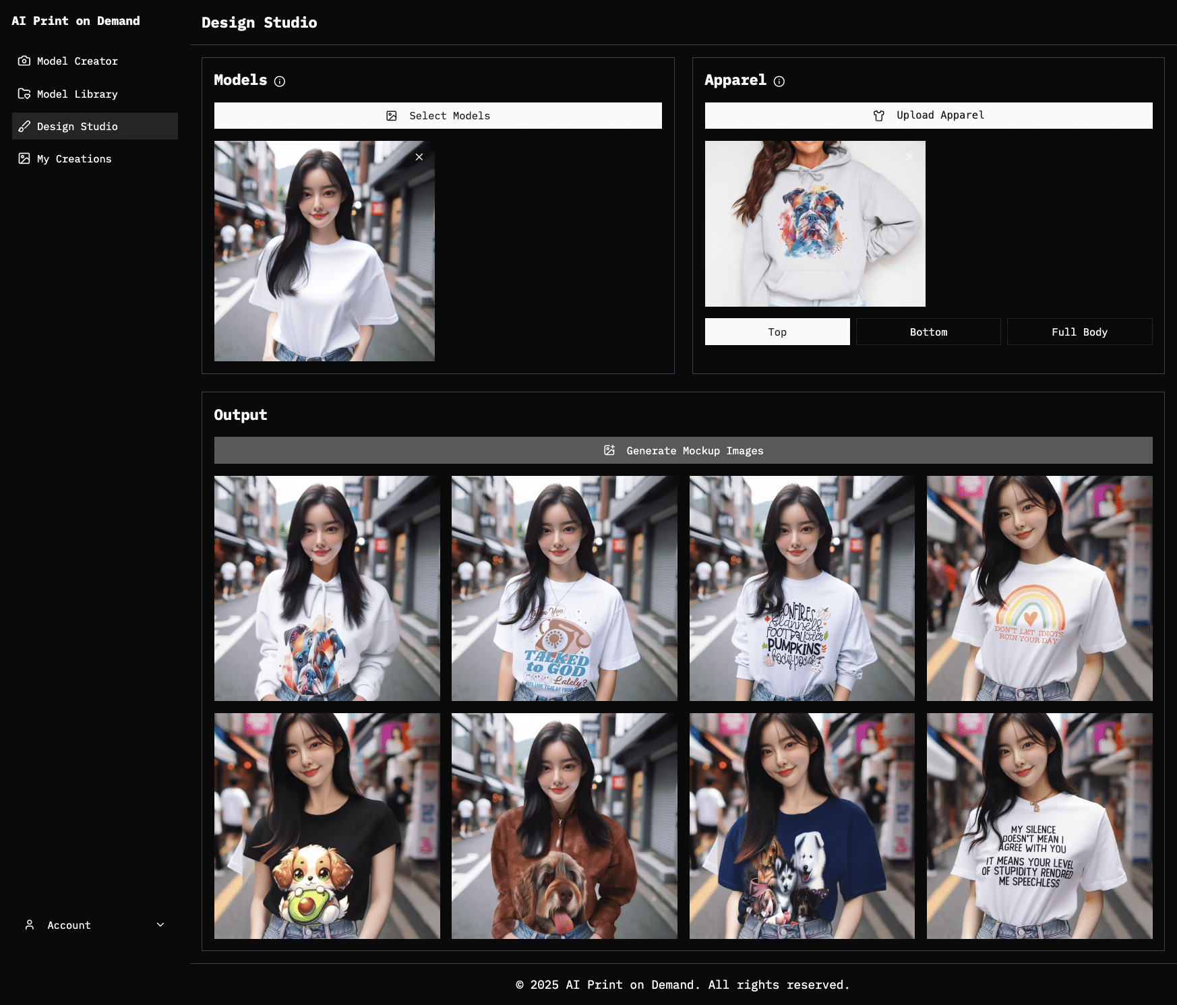Select the Top apparel type
The image size is (1177, 1005).
point(777,332)
